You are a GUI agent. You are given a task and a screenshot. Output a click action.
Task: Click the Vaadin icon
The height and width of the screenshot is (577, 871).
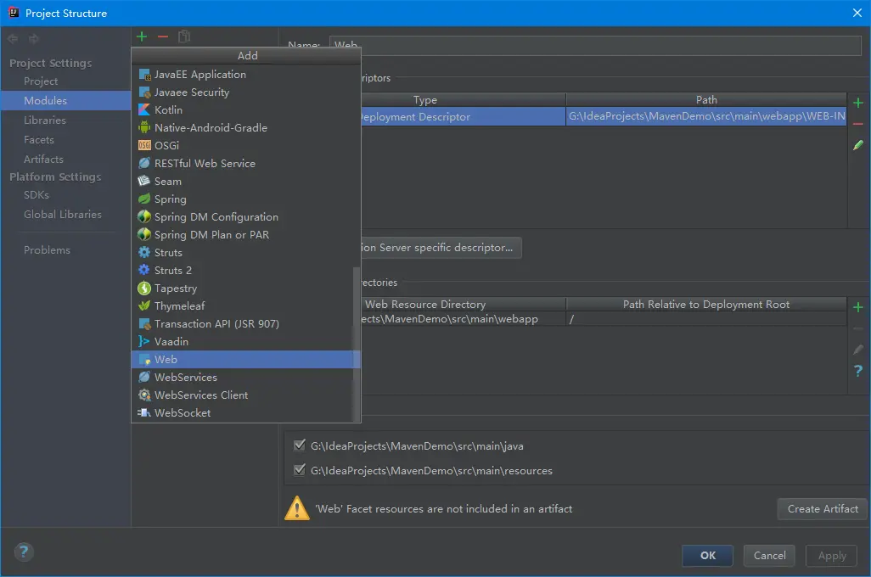pos(144,342)
